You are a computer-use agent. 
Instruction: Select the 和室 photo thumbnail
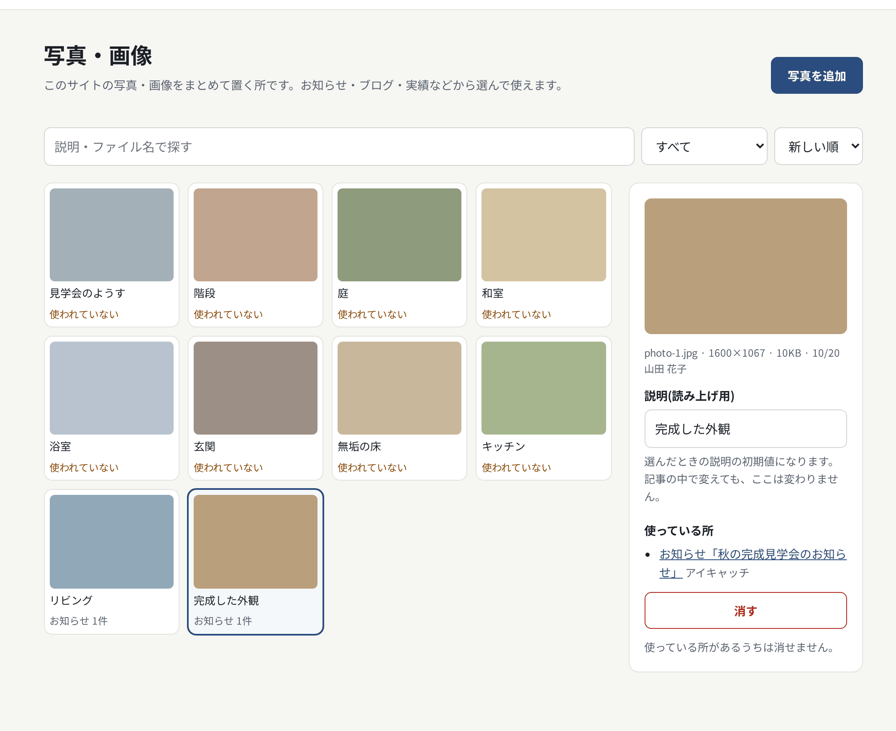pyautogui.click(x=543, y=235)
